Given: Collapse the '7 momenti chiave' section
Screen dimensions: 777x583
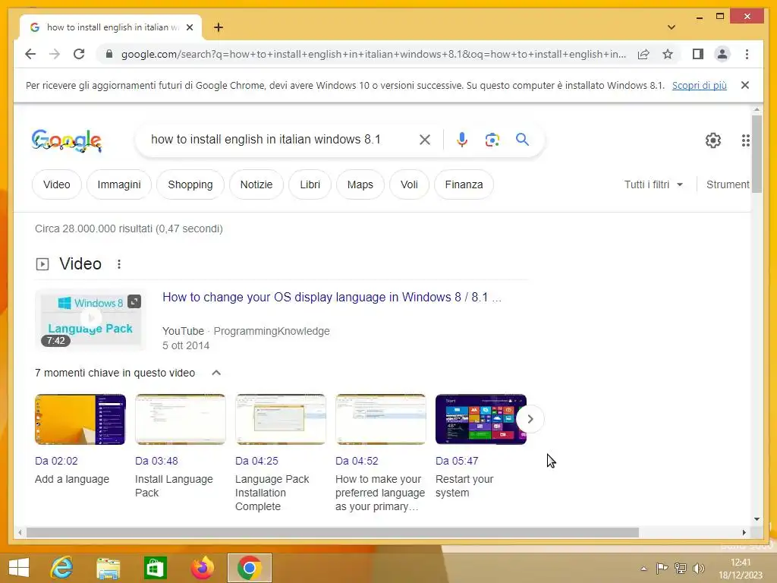Looking at the screenshot, I should (x=216, y=373).
